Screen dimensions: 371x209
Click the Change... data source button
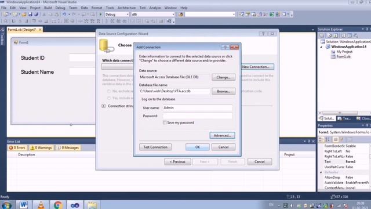[x=223, y=77]
